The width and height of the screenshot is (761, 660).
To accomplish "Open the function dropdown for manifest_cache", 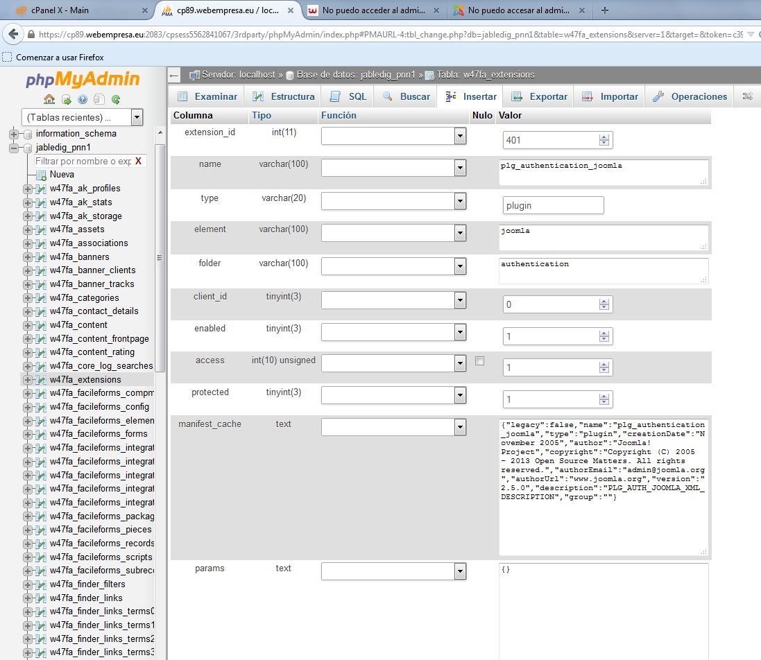I will point(393,427).
